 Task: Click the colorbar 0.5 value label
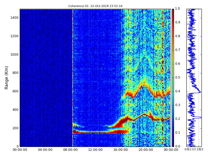(x=178, y=77)
